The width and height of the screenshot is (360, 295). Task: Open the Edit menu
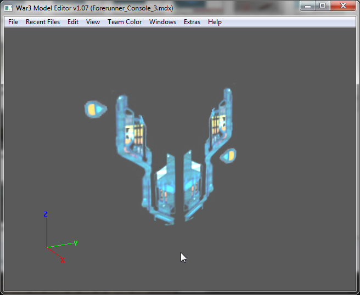pyautogui.click(x=73, y=22)
